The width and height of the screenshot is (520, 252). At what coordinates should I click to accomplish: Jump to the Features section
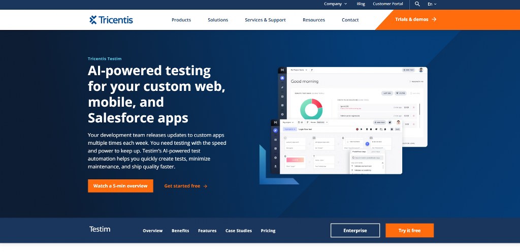(x=207, y=231)
